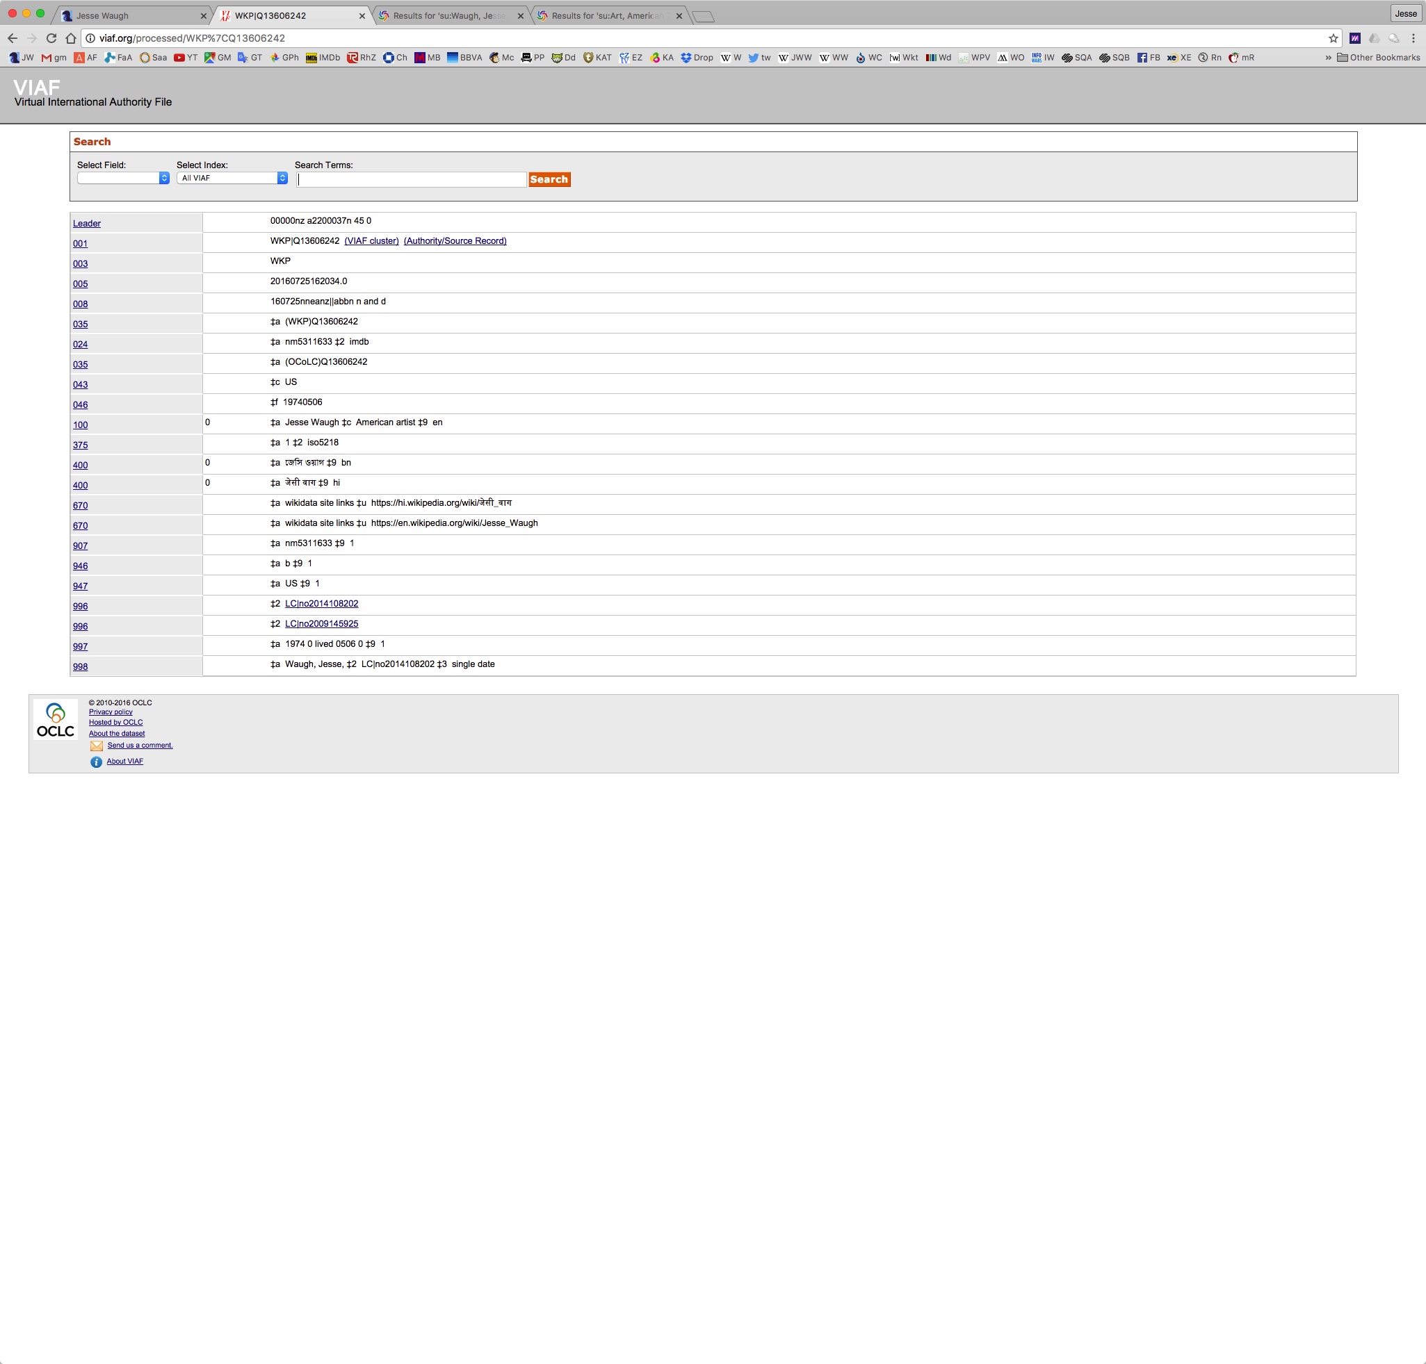The height and width of the screenshot is (1364, 1426).
Task: Go back to the previous page
Action: 13,38
